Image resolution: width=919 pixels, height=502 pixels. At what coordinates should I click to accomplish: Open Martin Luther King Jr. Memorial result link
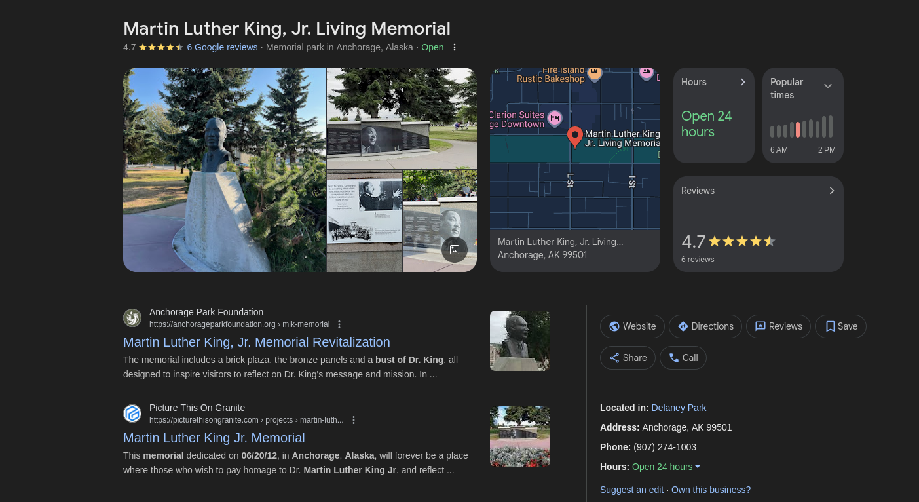214,438
